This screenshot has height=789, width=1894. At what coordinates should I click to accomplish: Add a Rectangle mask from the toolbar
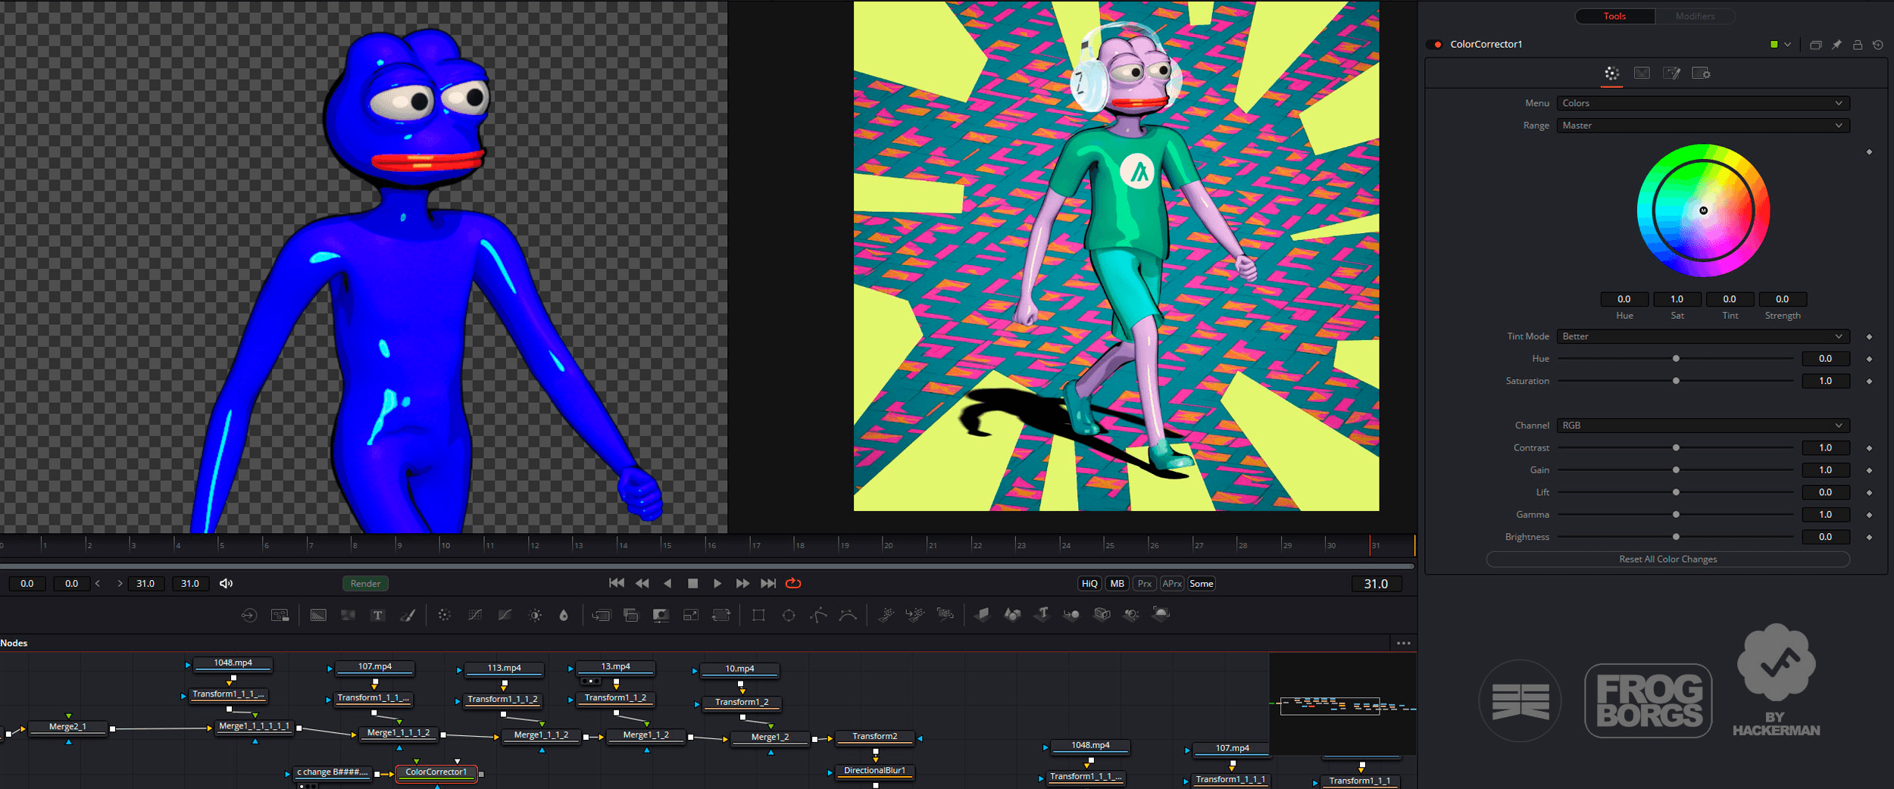[758, 615]
